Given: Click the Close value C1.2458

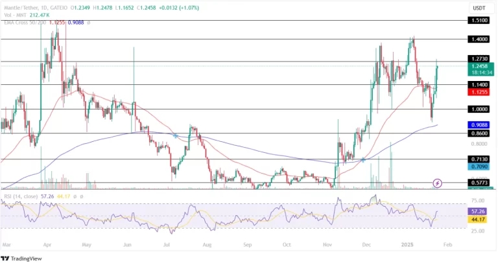Looking at the screenshot, I should coord(147,8).
